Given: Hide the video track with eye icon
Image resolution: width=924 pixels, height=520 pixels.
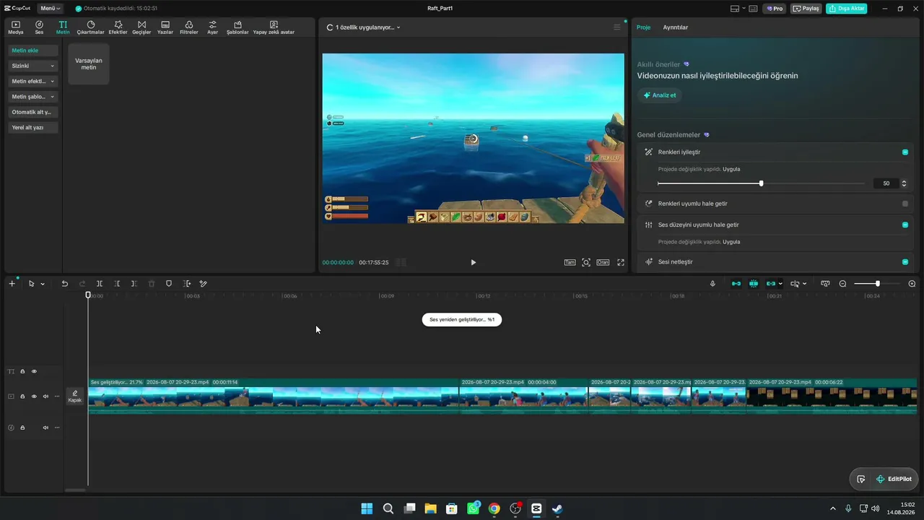Looking at the screenshot, I should [x=34, y=396].
